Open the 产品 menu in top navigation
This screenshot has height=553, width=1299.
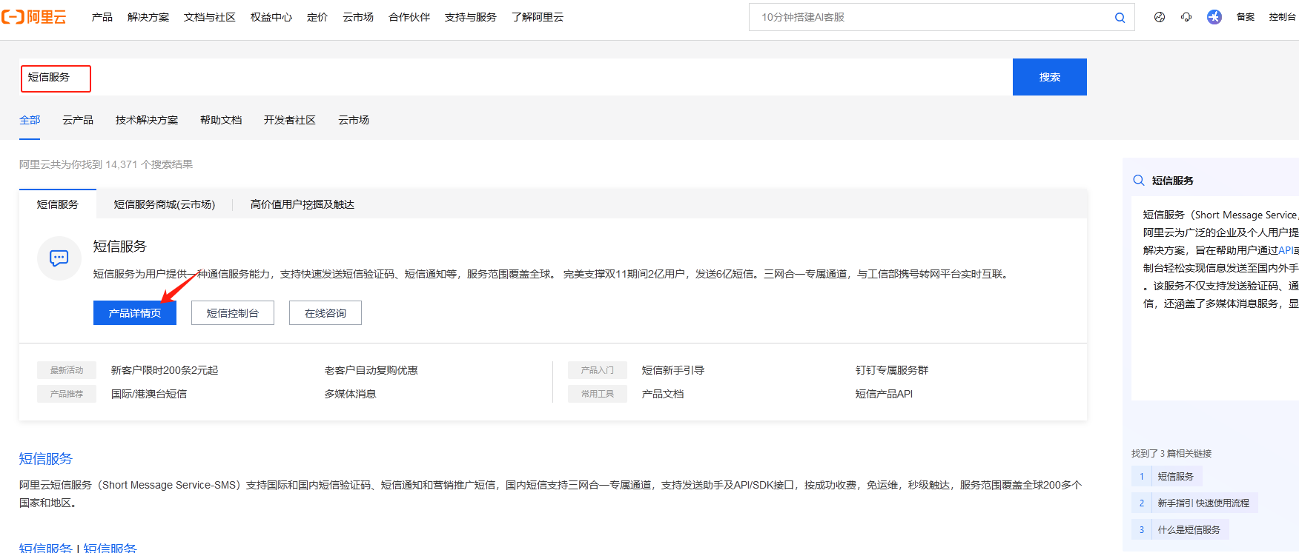(102, 17)
